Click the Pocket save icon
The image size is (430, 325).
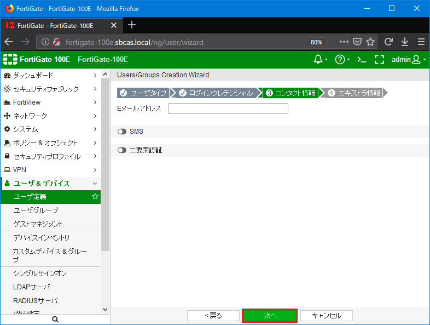click(x=357, y=42)
